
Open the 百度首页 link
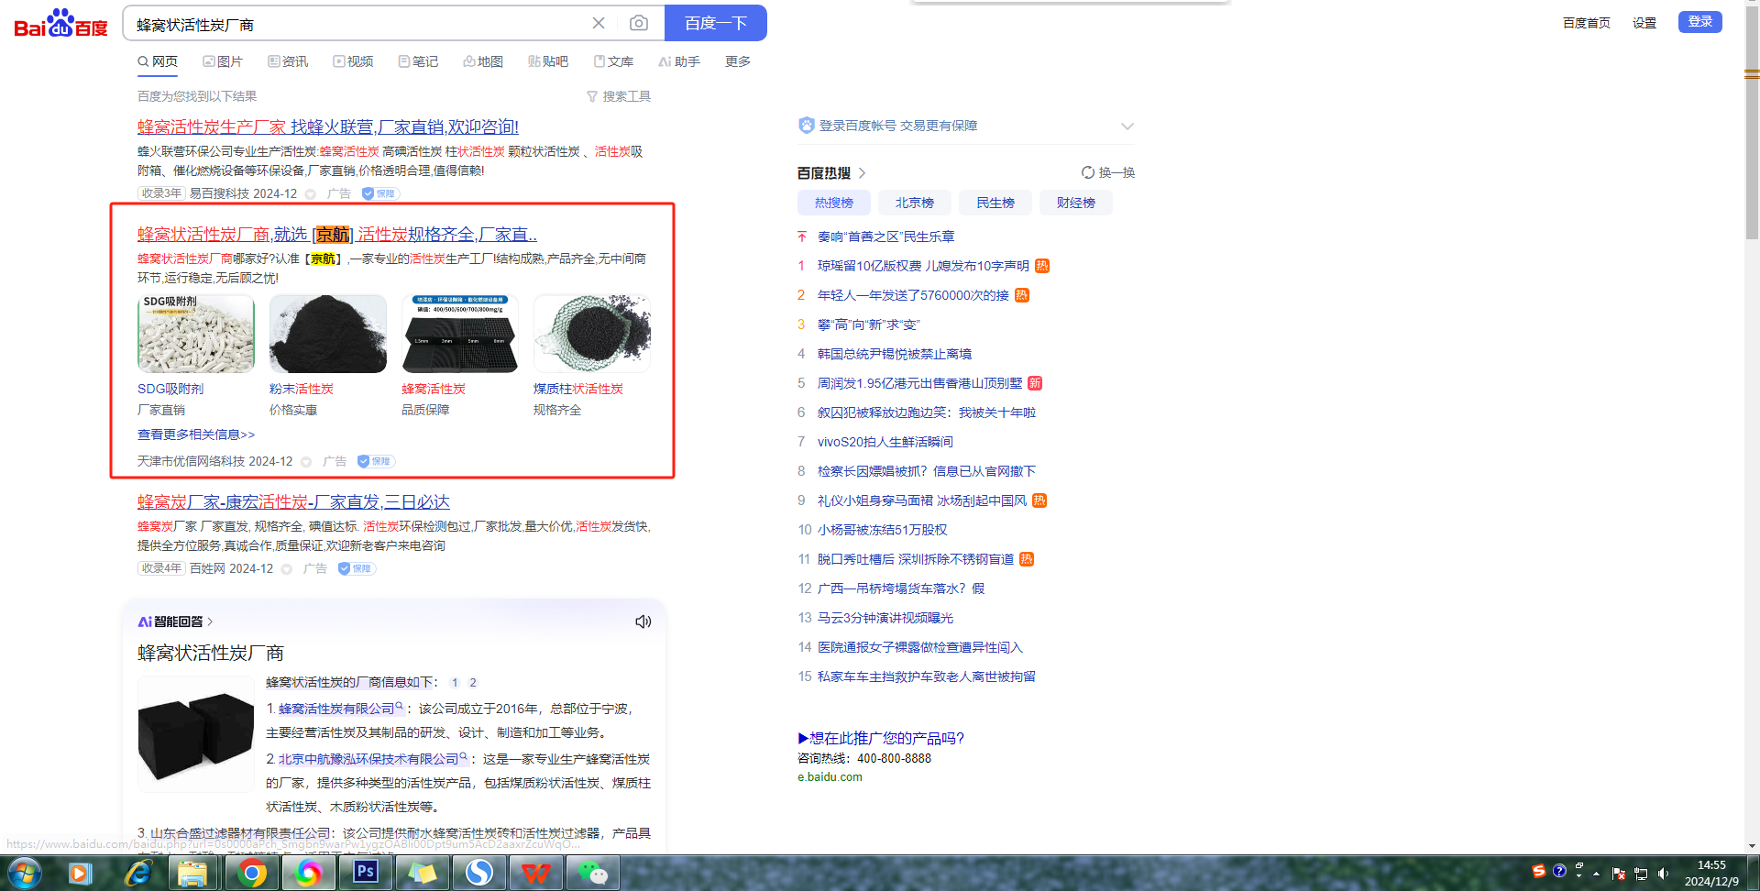click(1587, 23)
